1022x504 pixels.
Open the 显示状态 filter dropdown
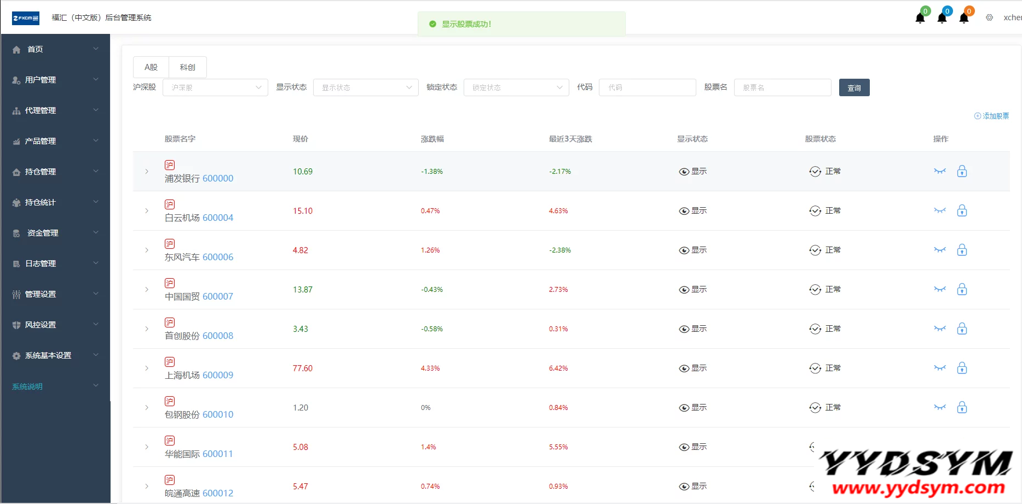tap(366, 87)
